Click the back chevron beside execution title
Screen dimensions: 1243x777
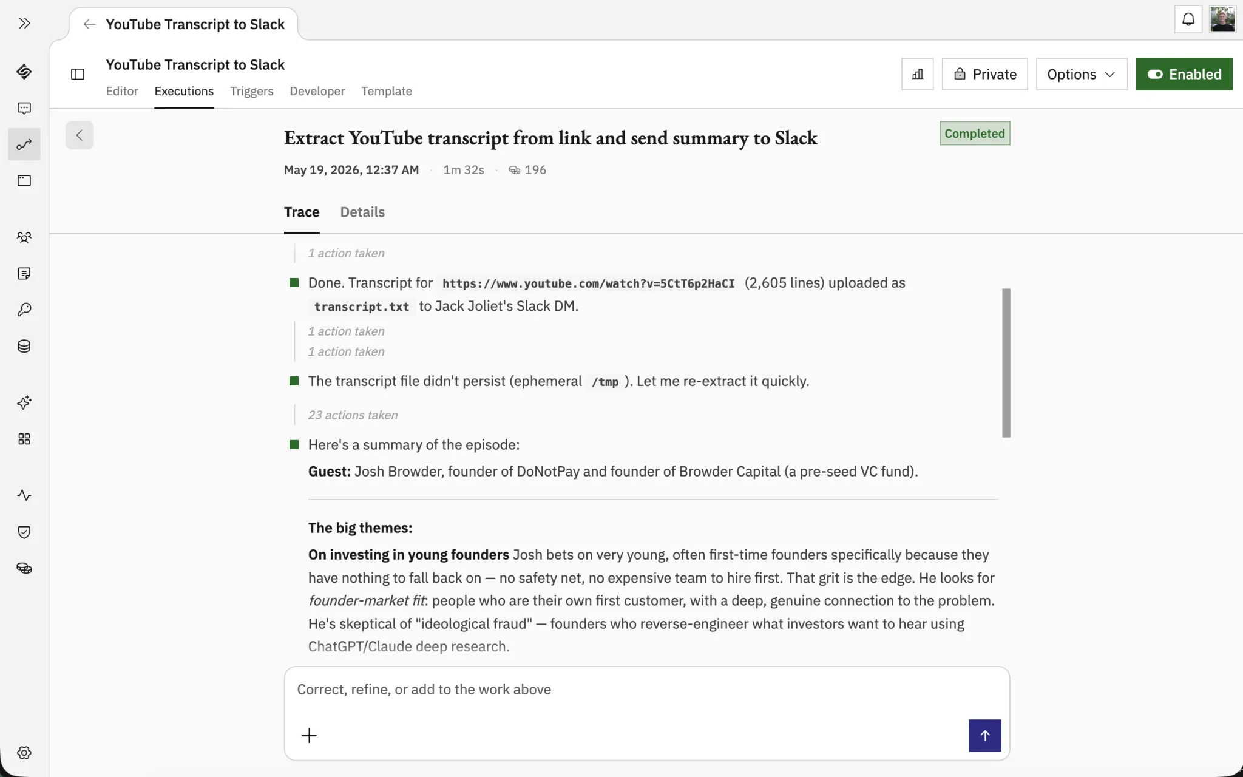(80, 135)
